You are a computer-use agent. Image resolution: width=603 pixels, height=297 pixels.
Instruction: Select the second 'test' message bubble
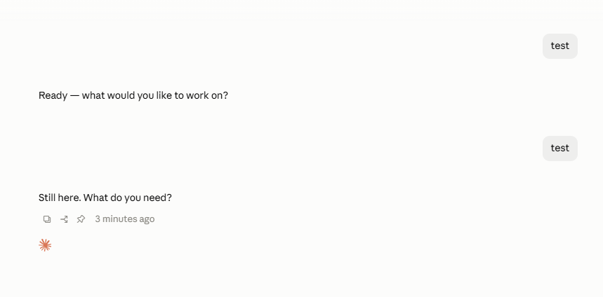560,148
